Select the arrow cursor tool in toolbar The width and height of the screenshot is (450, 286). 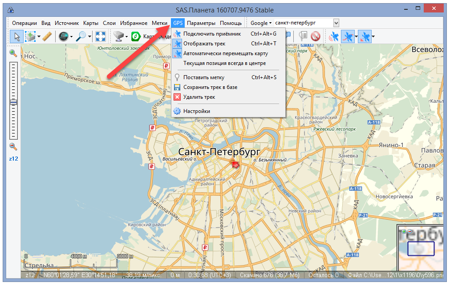click(16, 36)
